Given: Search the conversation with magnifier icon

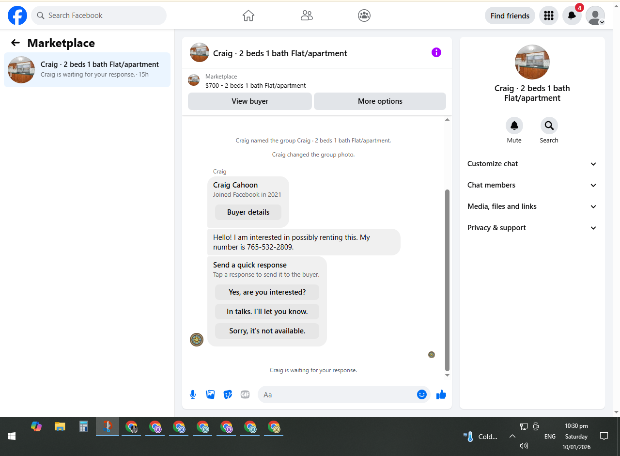Looking at the screenshot, I should (x=549, y=126).
